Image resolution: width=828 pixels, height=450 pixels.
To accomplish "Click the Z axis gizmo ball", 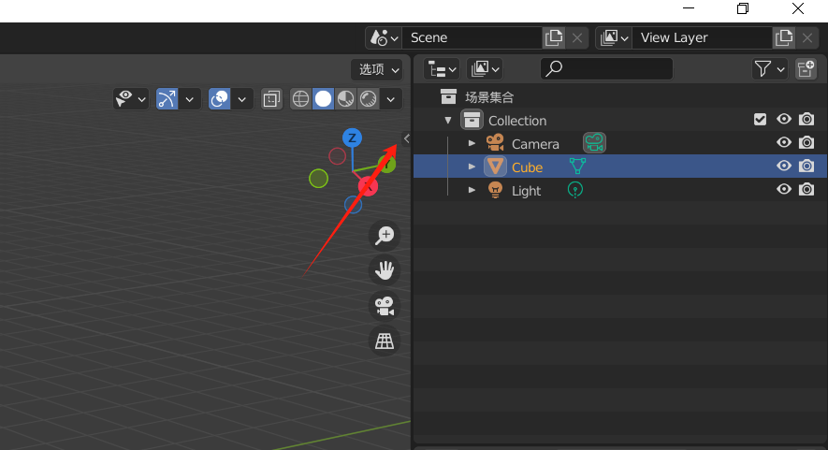I will pyautogui.click(x=352, y=138).
